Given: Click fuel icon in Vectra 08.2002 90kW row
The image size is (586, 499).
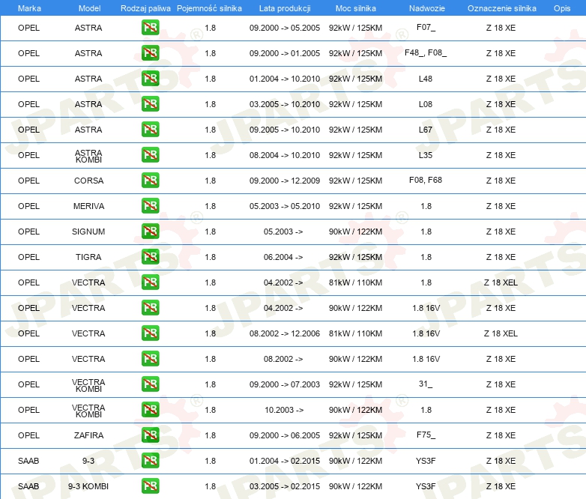Looking at the screenshot, I should (150, 358).
